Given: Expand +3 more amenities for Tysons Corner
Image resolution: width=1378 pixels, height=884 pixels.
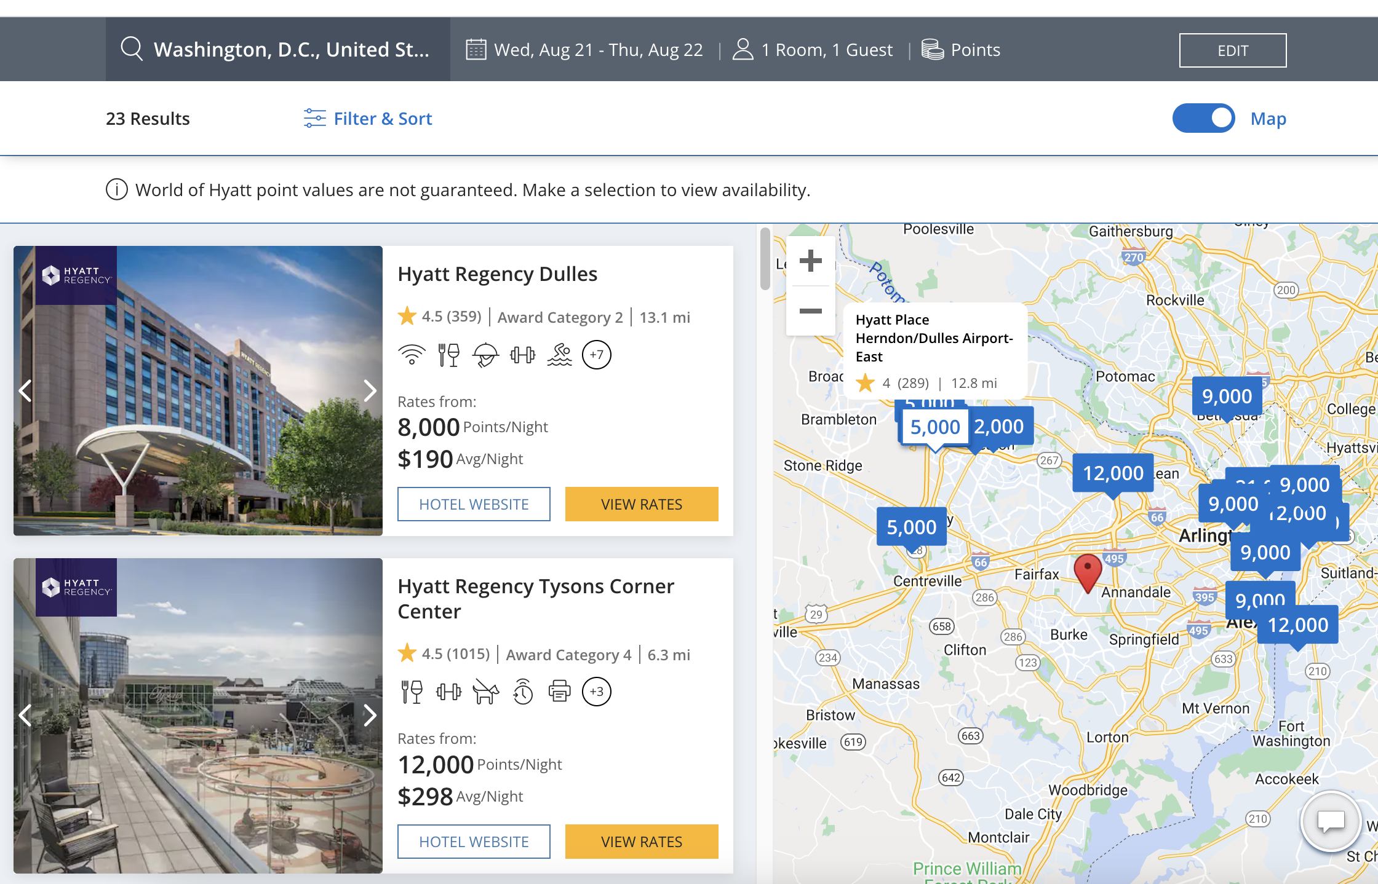Looking at the screenshot, I should 596,692.
